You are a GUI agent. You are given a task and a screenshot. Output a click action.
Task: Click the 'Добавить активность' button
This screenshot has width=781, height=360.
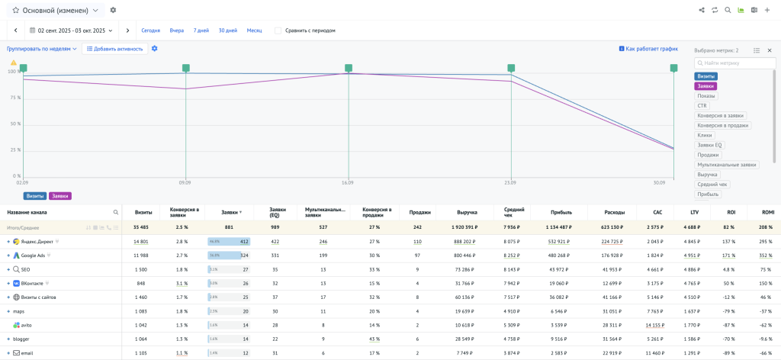tap(114, 49)
